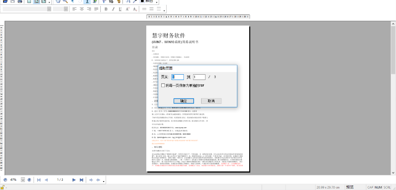This screenshot has width=396, height=190.
Task: Select the magnifier zoom tool
Action: point(65,1)
